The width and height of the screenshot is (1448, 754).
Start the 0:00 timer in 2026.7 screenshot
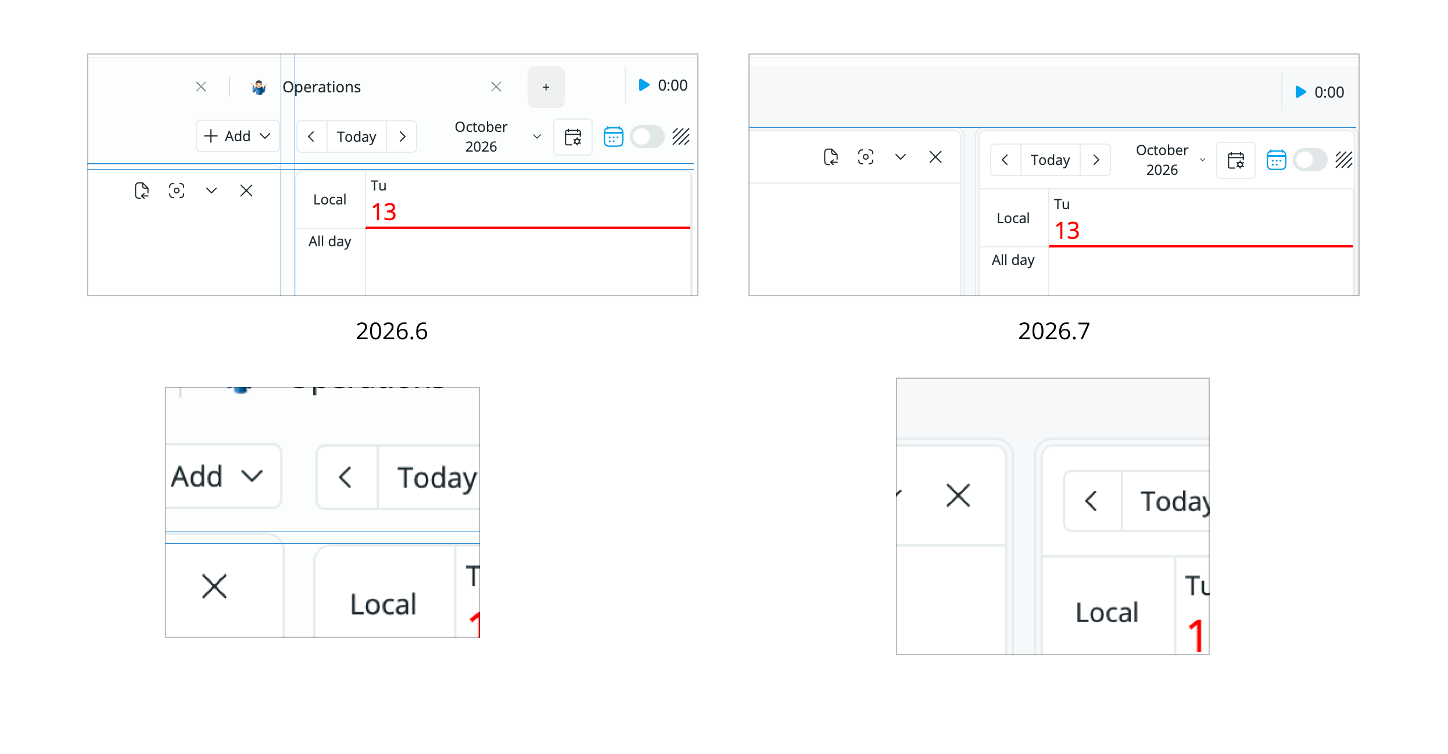(1300, 92)
